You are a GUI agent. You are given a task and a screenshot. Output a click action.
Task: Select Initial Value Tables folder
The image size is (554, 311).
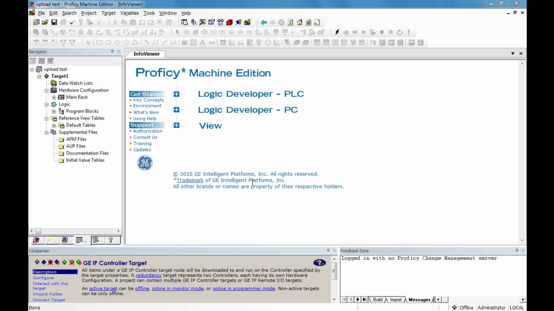[85, 160]
